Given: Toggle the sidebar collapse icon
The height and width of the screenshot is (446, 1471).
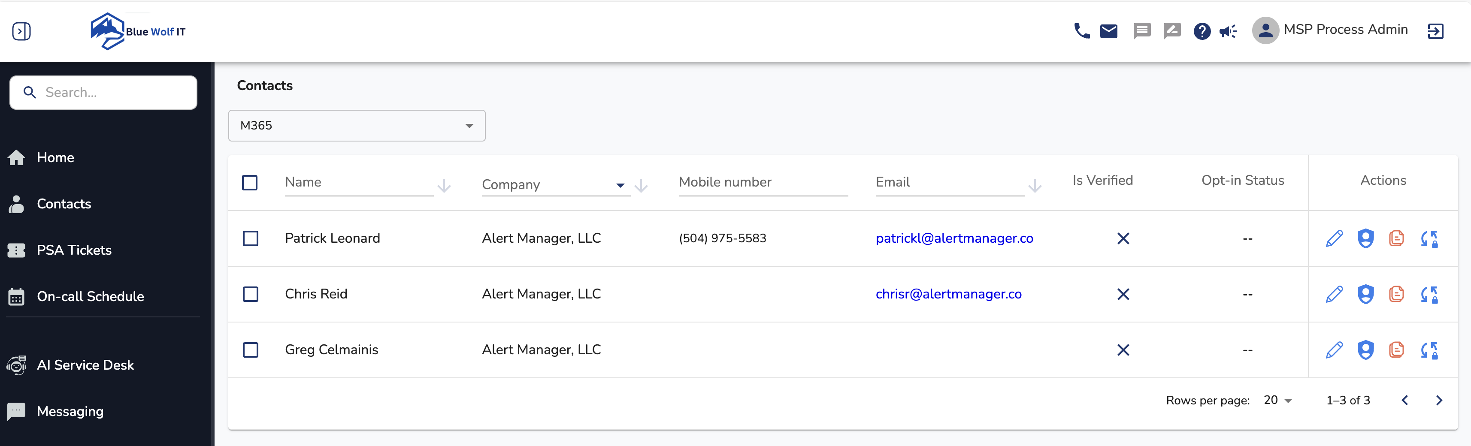Looking at the screenshot, I should [x=22, y=31].
